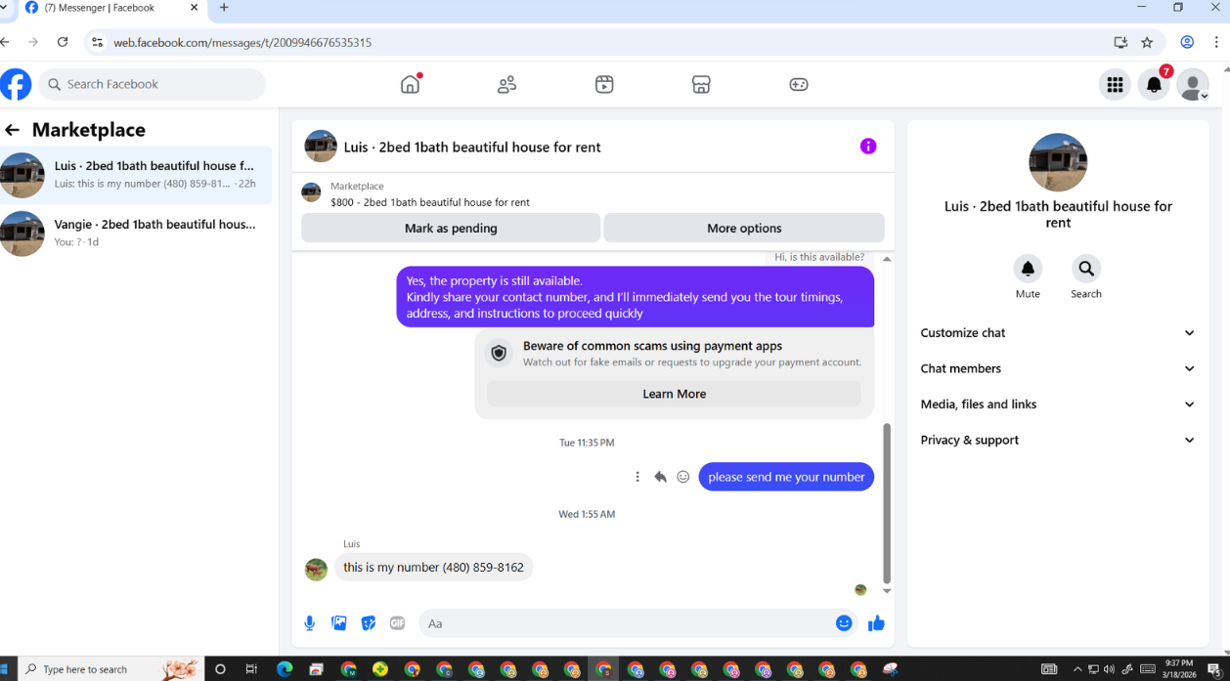The width and height of the screenshot is (1230, 681).
Task: Click the purple conversation information icon
Action: 868,147
